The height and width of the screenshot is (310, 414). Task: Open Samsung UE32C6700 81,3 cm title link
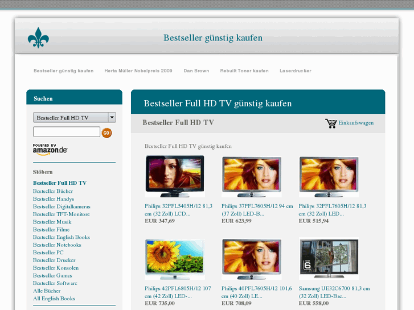tap(334, 292)
